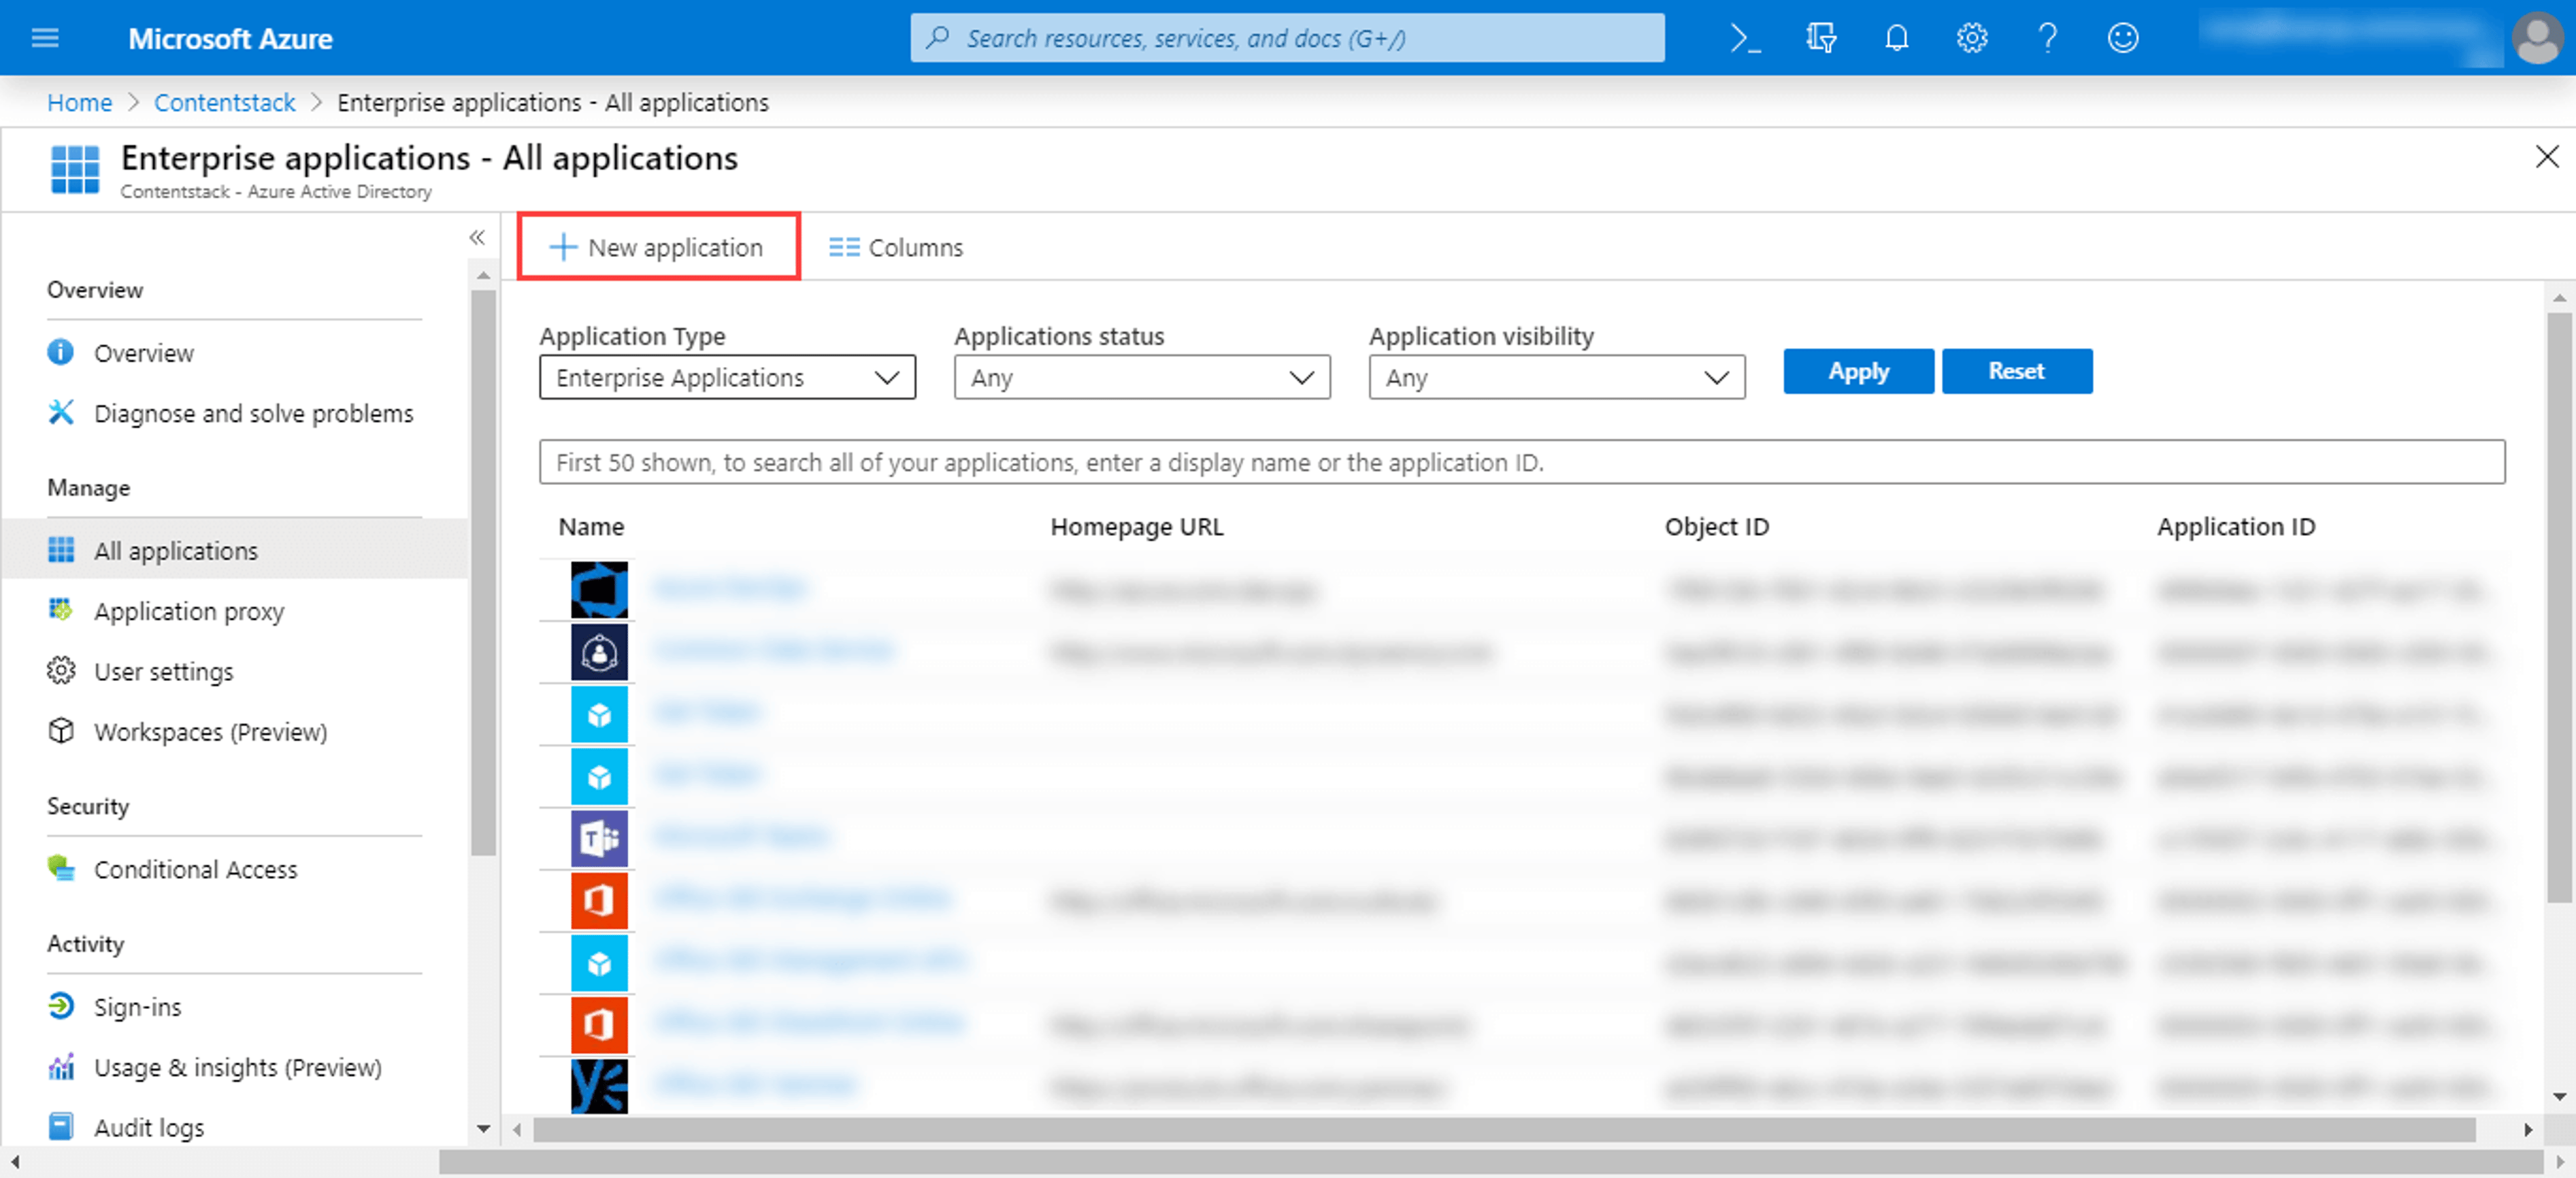2576x1178 pixels.
Task: Click the application name search field
Action: click(x=1522, y=462)
